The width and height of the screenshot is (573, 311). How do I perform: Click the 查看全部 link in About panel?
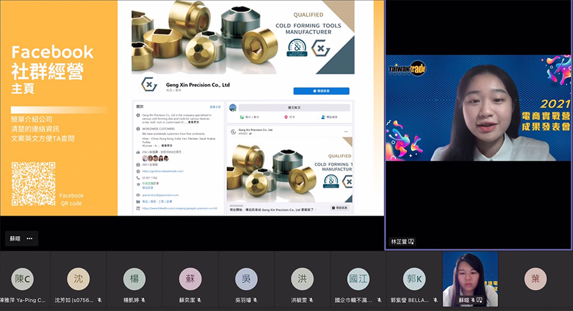(x=215, y=107)
